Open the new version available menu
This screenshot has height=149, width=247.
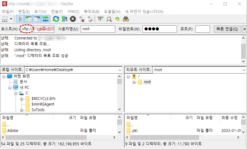coord(144,11)
